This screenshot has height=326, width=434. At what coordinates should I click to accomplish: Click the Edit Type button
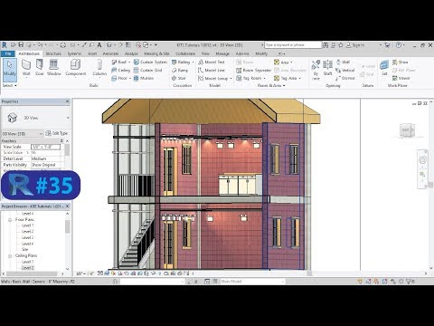(57, 133)
